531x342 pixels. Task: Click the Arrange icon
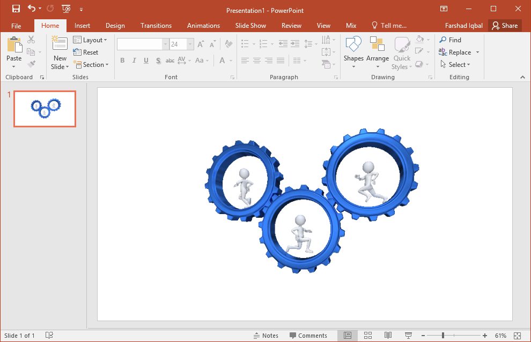[378, 45]
